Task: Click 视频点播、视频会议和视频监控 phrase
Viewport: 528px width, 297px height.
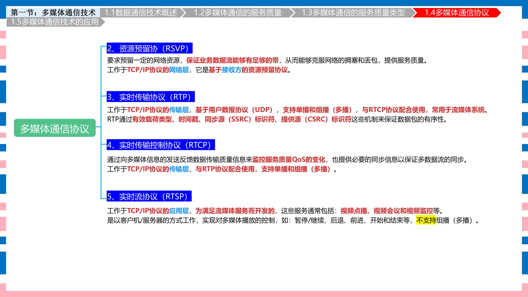Action: (x=387, y=211)
